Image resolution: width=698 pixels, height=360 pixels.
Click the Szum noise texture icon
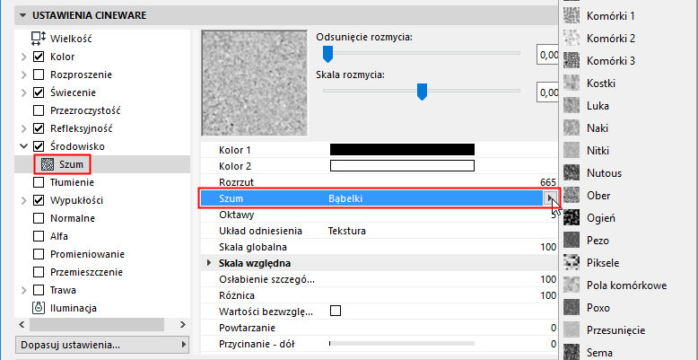(x=48, y=164)
